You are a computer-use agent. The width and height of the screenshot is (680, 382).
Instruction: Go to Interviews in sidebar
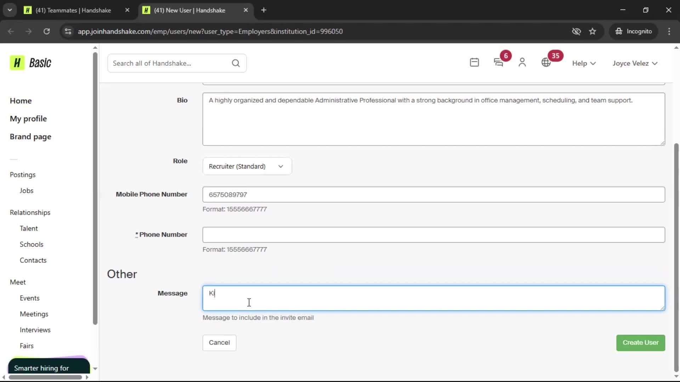pyautogui.click(x=35, y=330)
